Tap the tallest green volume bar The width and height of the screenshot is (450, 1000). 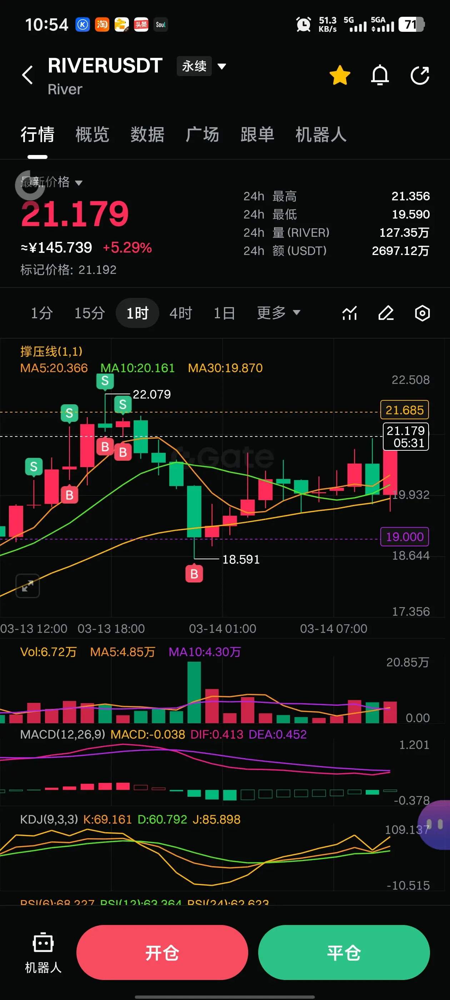[x=194, y=692]
